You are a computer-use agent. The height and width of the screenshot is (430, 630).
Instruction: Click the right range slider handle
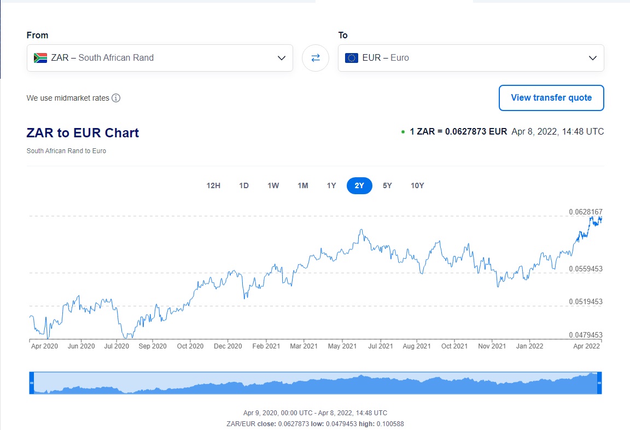click(x=599, y=383)
